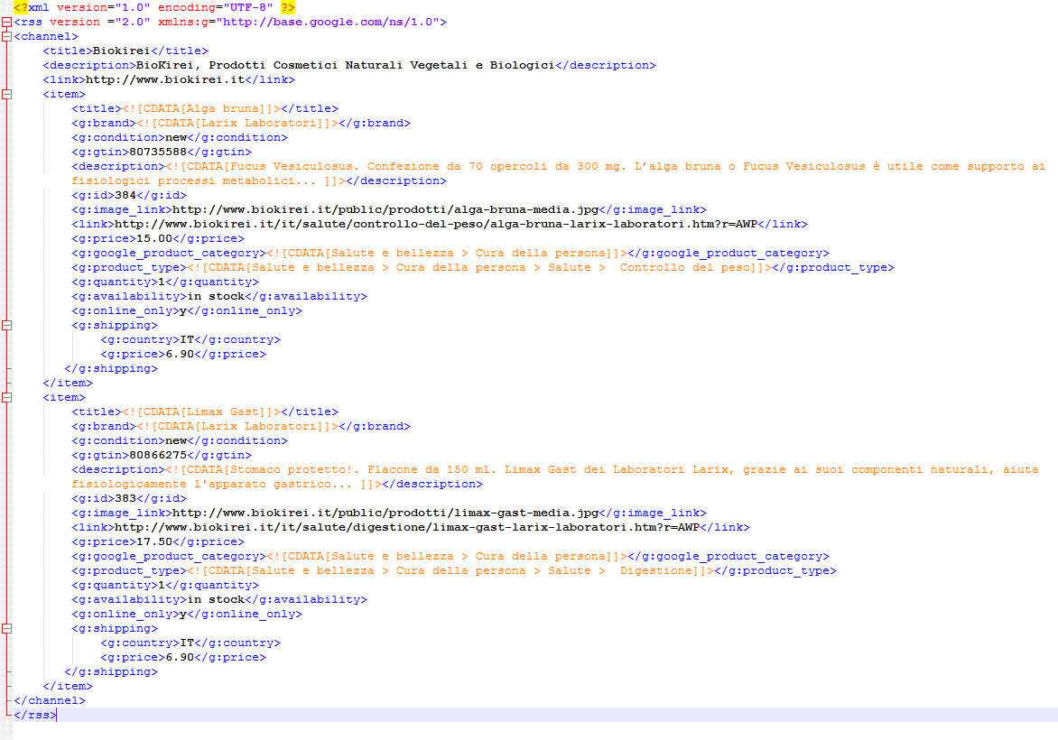
Task: Click the limax-gast-media.jpg image link
Action: click(385, 513)
